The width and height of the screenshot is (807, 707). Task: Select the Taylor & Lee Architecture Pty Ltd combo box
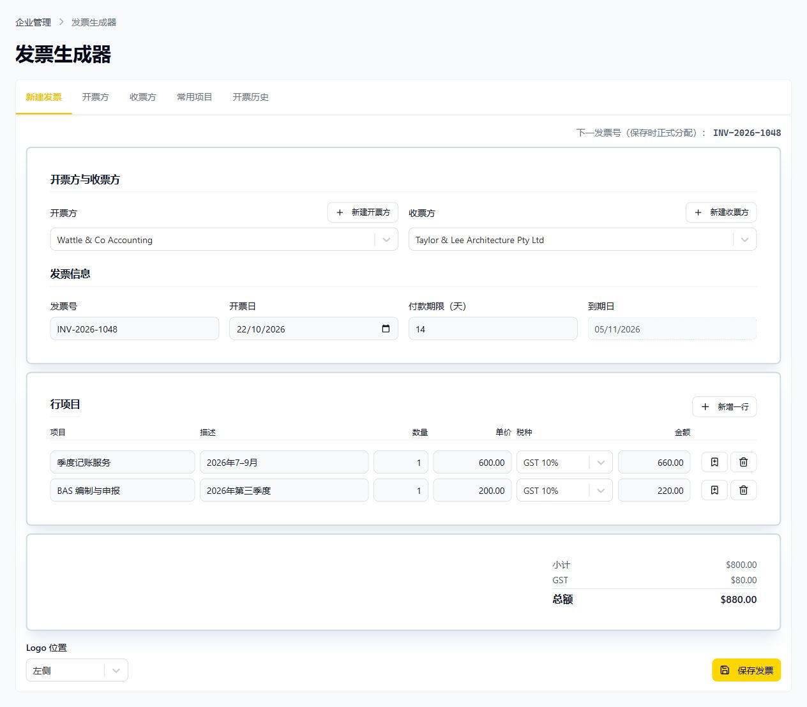click(582, 239)
